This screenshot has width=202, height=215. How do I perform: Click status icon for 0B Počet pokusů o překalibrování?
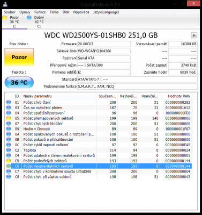9,140
